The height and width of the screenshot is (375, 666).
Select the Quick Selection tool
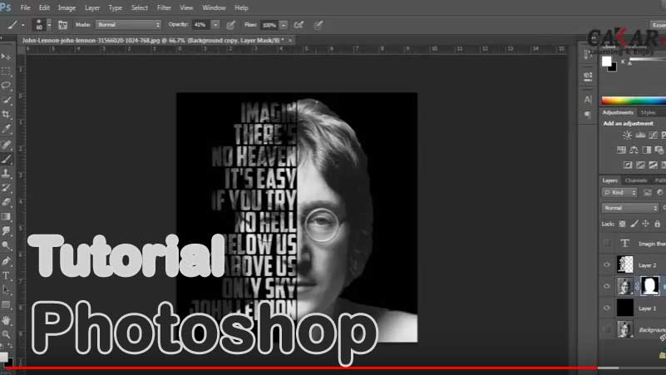coord(6,100)
